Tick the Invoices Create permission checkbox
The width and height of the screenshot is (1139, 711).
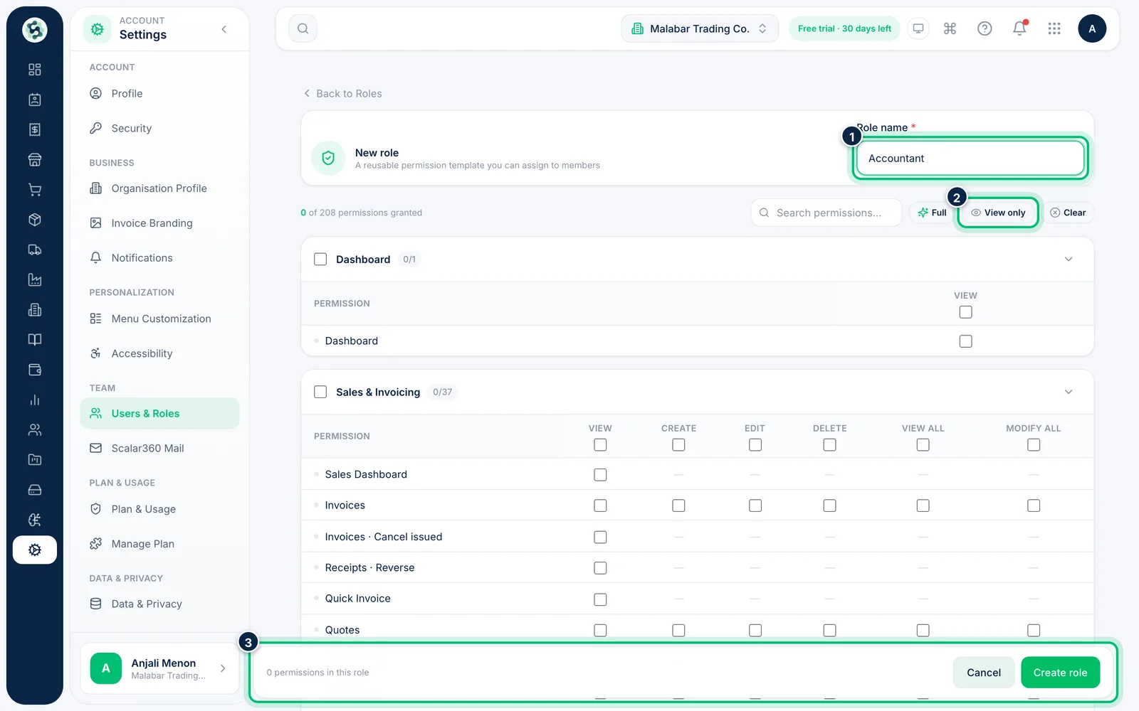tap(678, 506)
